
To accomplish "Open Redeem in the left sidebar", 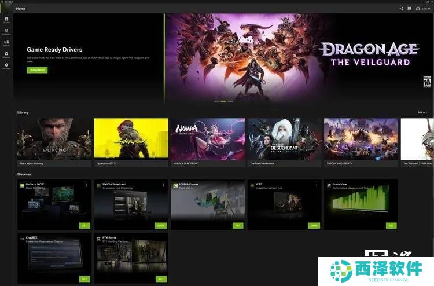I will coord(6,54).
